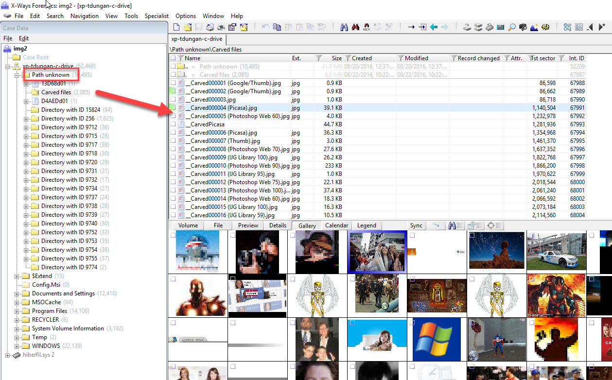Switch to the Calendar tab
The height and width of the screenshot is (380, 612).
coord(336,225)
